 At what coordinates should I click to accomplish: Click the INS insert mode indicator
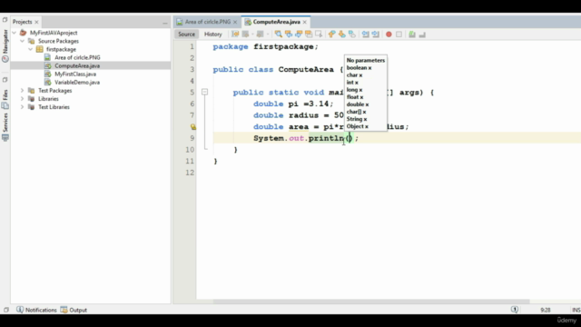click(x=576, y=310)
